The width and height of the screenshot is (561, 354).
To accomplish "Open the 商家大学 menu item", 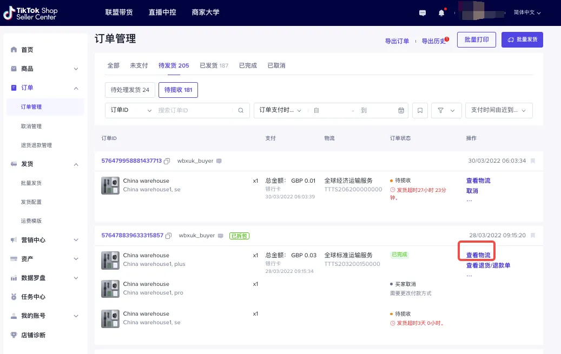I will pos(206,12).
